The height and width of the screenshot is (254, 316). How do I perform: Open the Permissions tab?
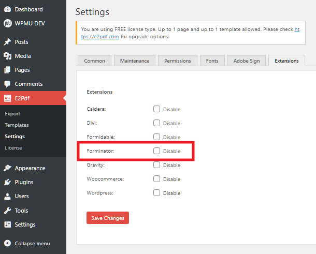click(x=178, y=61)
